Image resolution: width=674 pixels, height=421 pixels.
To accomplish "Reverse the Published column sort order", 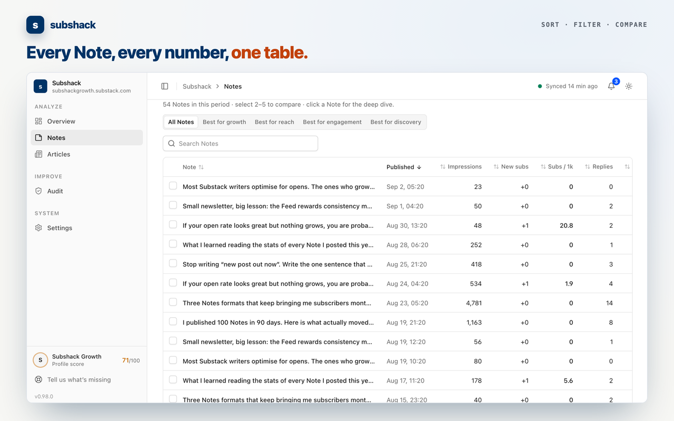I will tap(404, 167).
